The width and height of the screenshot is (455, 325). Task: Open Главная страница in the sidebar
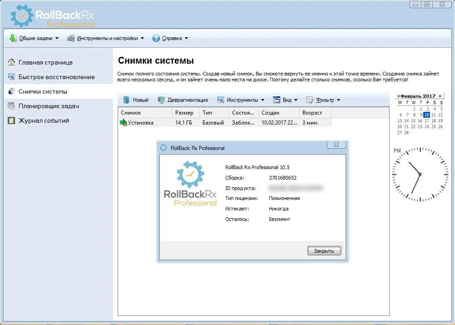[59, 62]
